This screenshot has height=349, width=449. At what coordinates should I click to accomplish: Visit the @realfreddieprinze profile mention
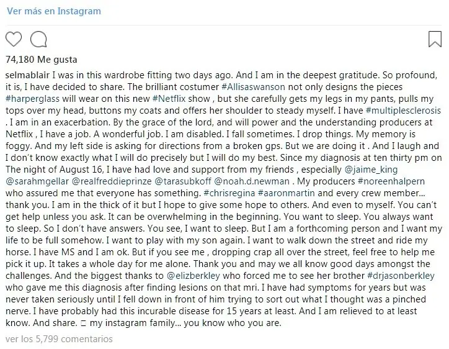click(112, 181)
